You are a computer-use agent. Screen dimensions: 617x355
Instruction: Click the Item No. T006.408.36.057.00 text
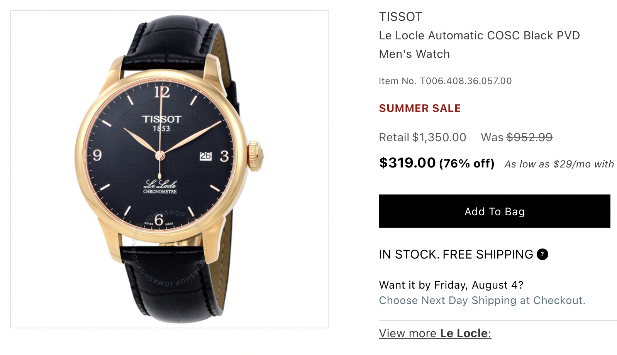(445, 81)
